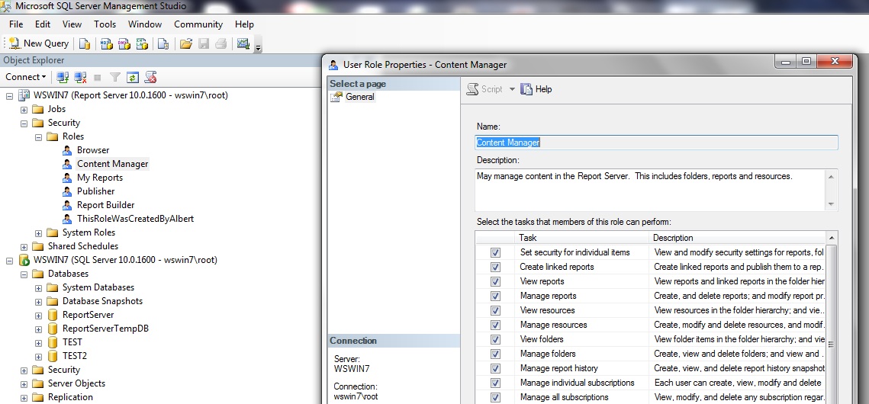Click the Stop square icon in Object Explorer
The width and height of the screenshot is (869, 404).
tap(98, 78)
